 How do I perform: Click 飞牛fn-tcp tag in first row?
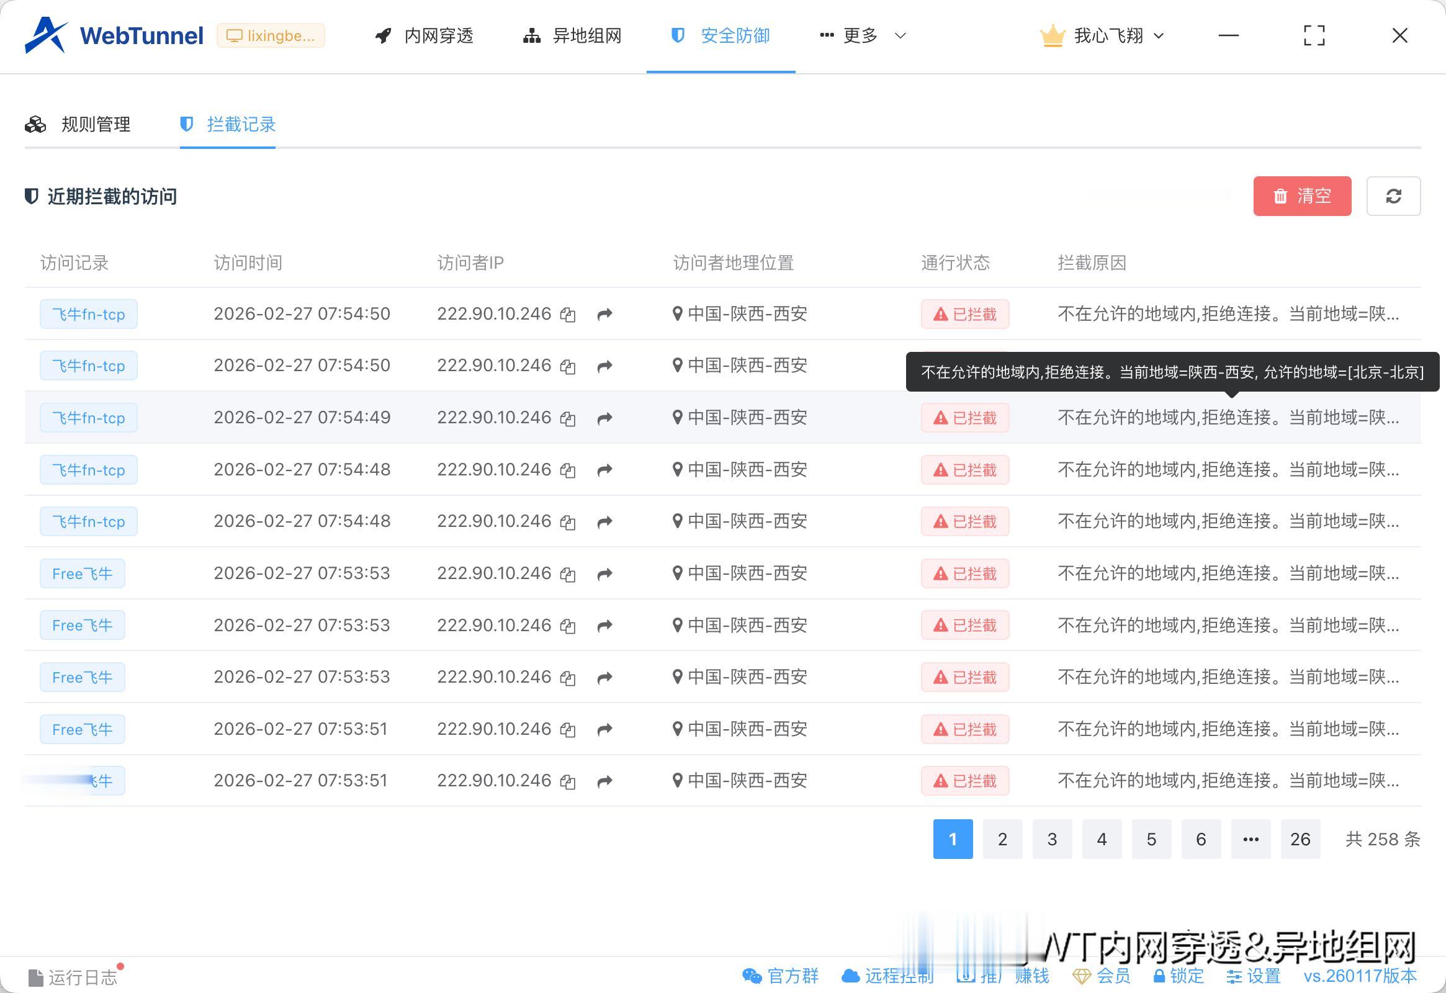click(x=88, y=314)
